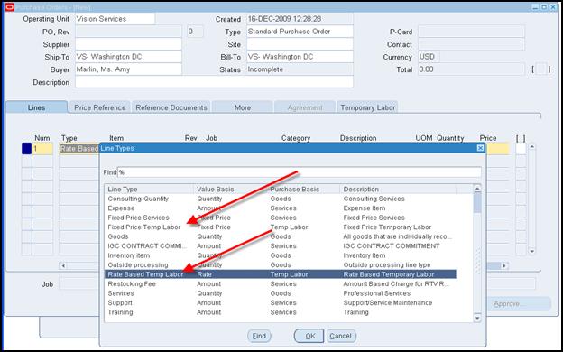The height and width of the screenshot is (352, 563).
Task: Click the lines grid scroll up arrow
Action: (532, 146)
